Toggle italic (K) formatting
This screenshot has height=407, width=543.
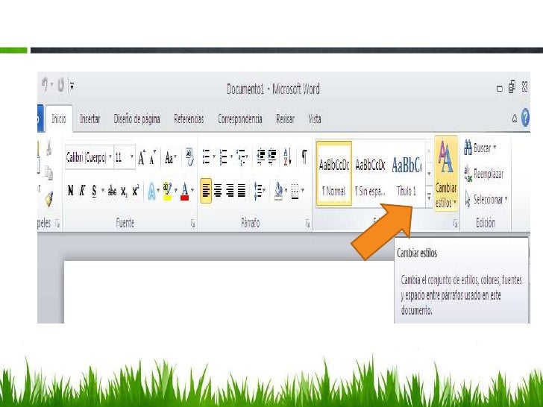tap(82, 191)
